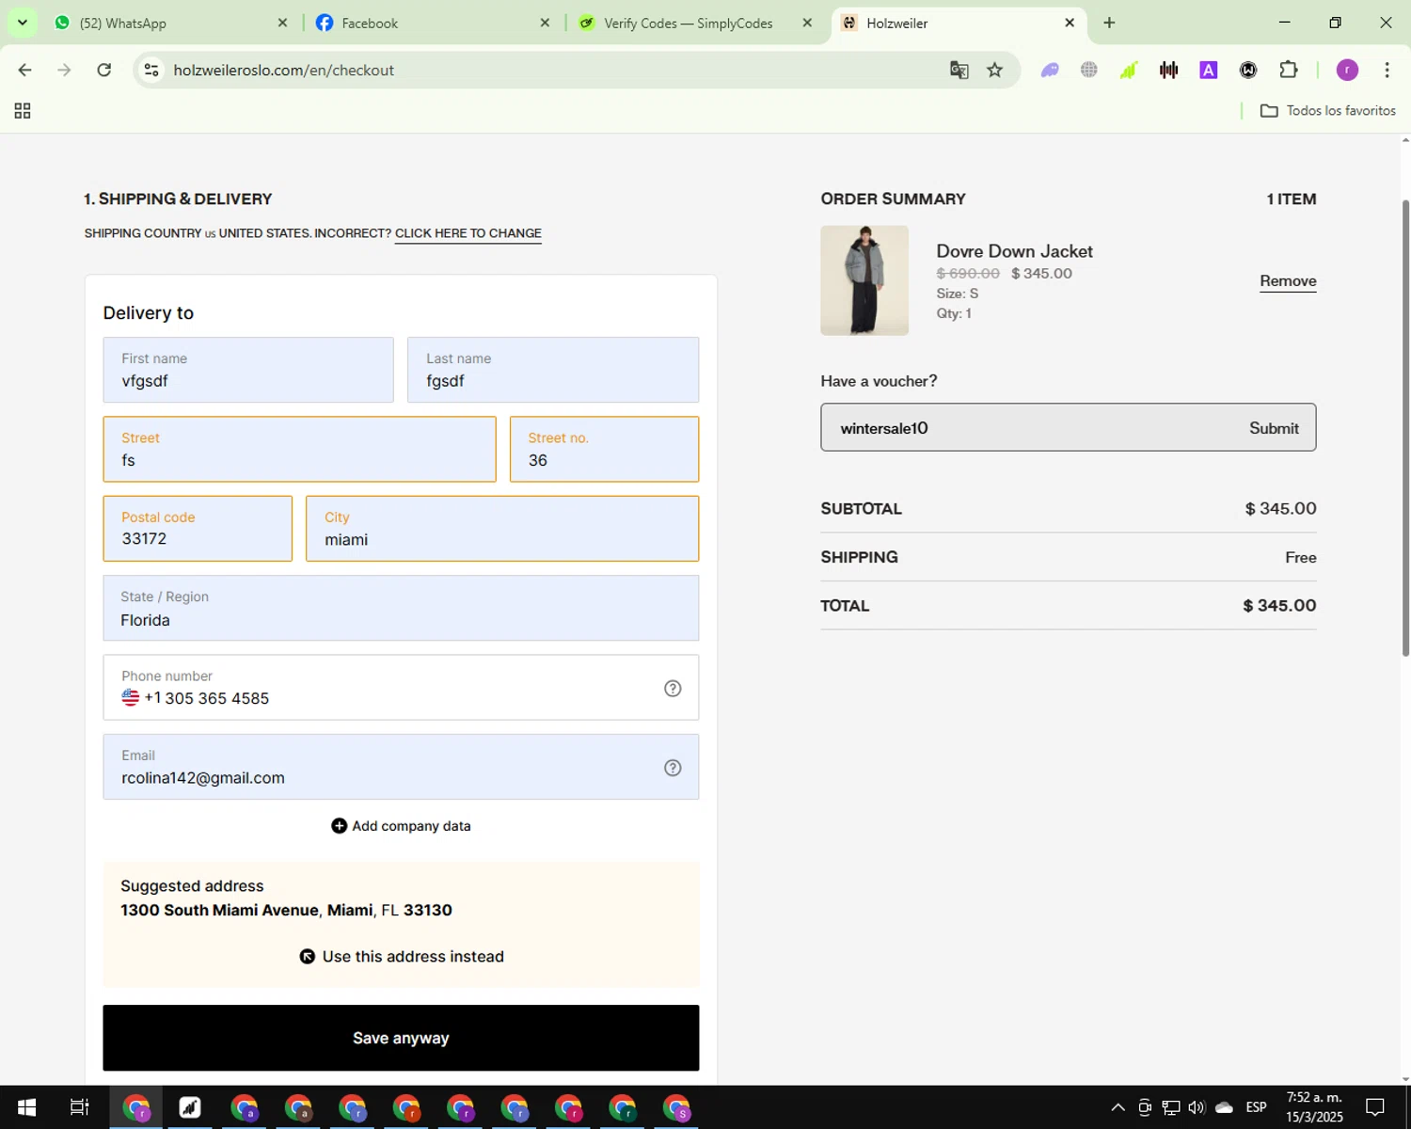This screenshot has width=1411, height=1129.
Task: Open the State / Region field
Action: click(401, 608)
